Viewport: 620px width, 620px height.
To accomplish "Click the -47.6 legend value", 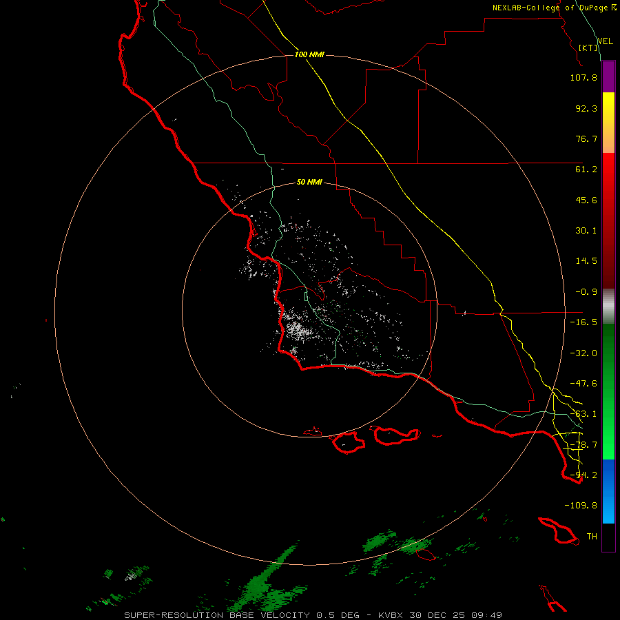I will [x=583, y=384].
